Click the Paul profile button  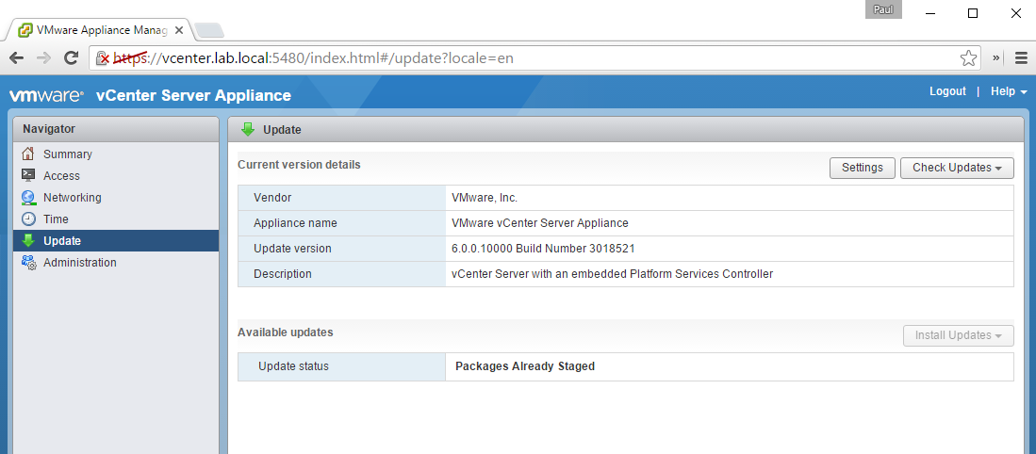point(883,10)
